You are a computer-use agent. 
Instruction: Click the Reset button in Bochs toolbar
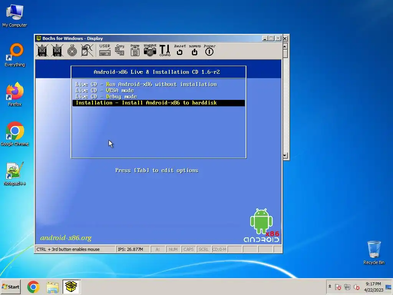tap(180, 50)
